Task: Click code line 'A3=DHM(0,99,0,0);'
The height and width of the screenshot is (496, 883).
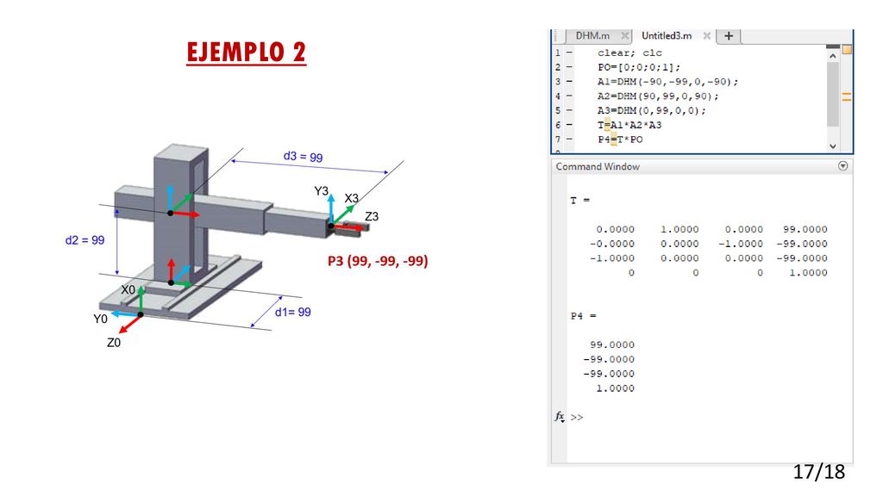Action: (x=652, y=110)
